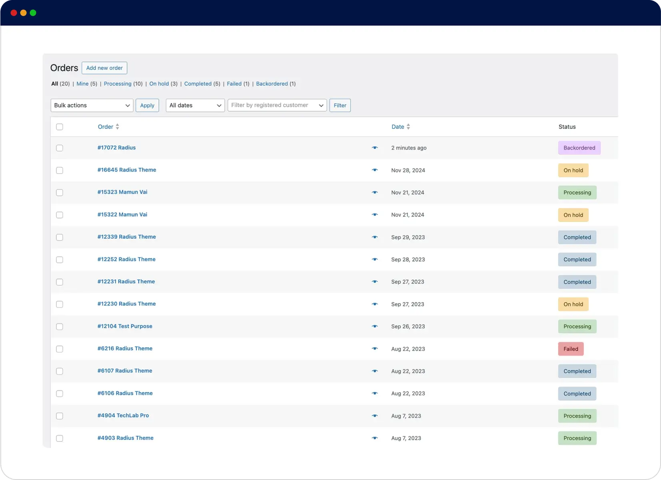Click the Add new order button
661x480 pixels.
(104, 68)
